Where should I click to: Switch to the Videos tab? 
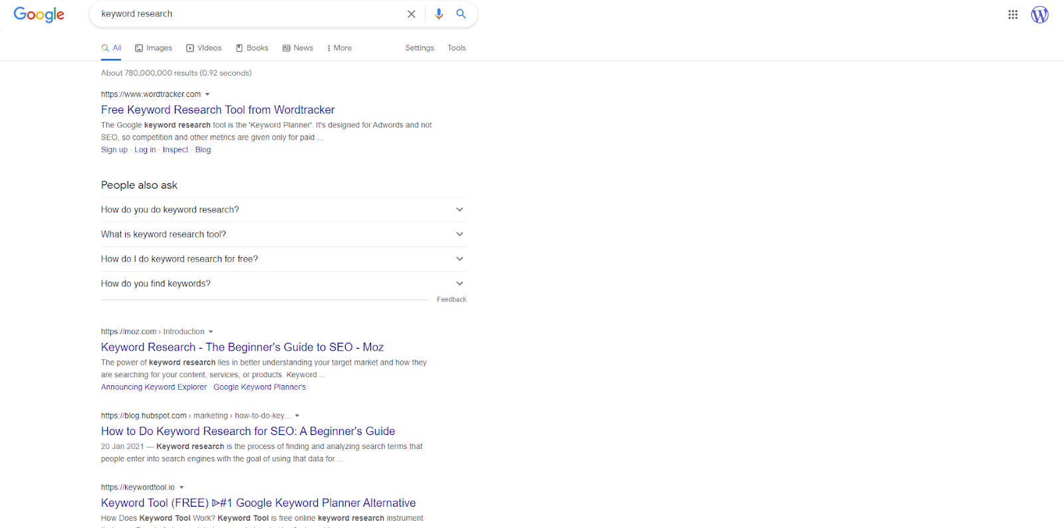point(204,48)
